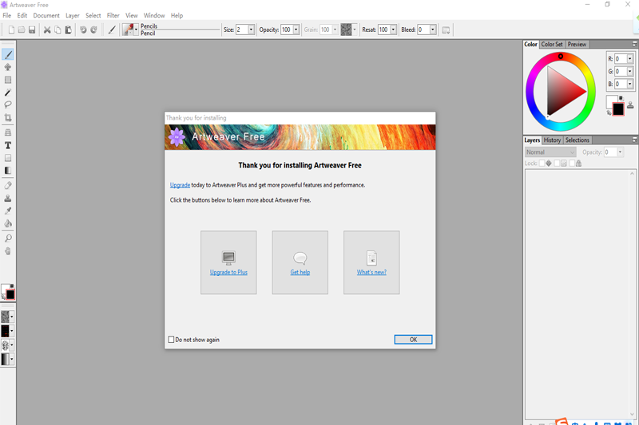Switch to the Color Set tab
The width and height of the screenshot is (639, 425).
tap(552, 45)
